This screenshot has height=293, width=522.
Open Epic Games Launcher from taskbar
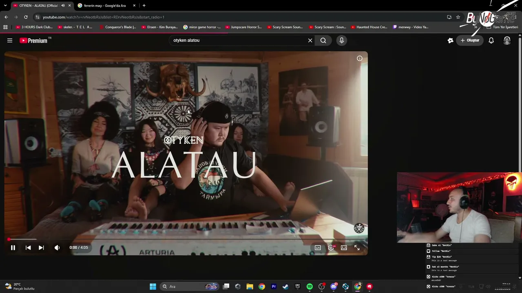coord(298,286)
